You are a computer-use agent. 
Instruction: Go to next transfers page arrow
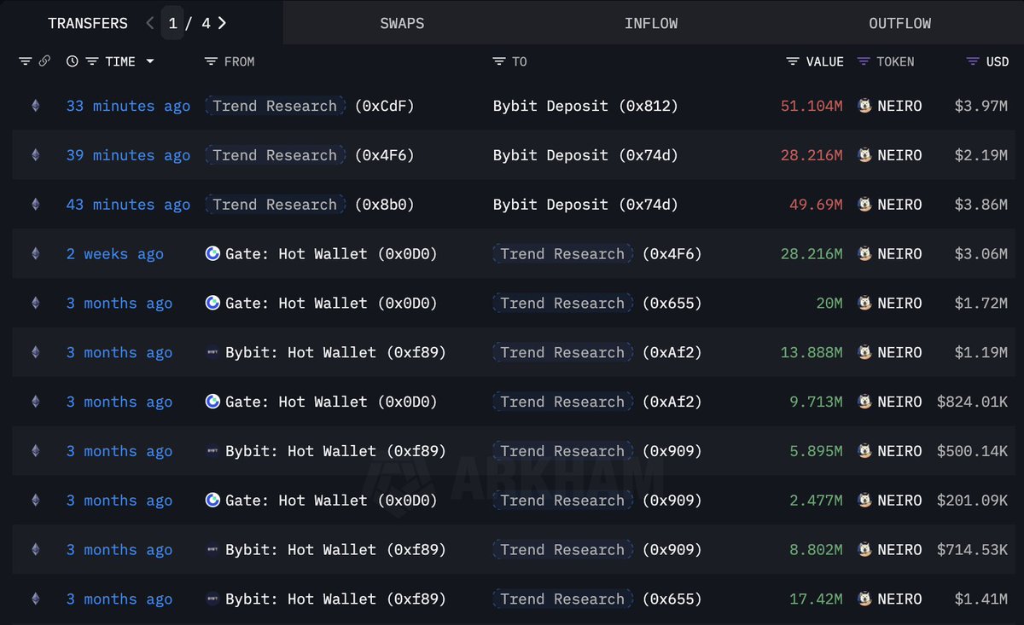click(x=222, y=23)
